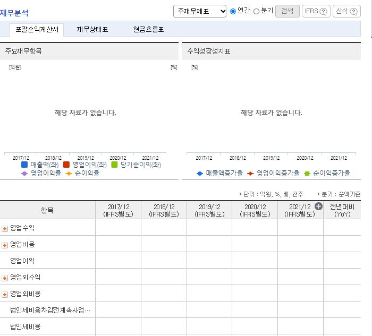Click the 영업이익 row label
The width and height of the screenshot is (372, 336).
click(x=22, y=261)
